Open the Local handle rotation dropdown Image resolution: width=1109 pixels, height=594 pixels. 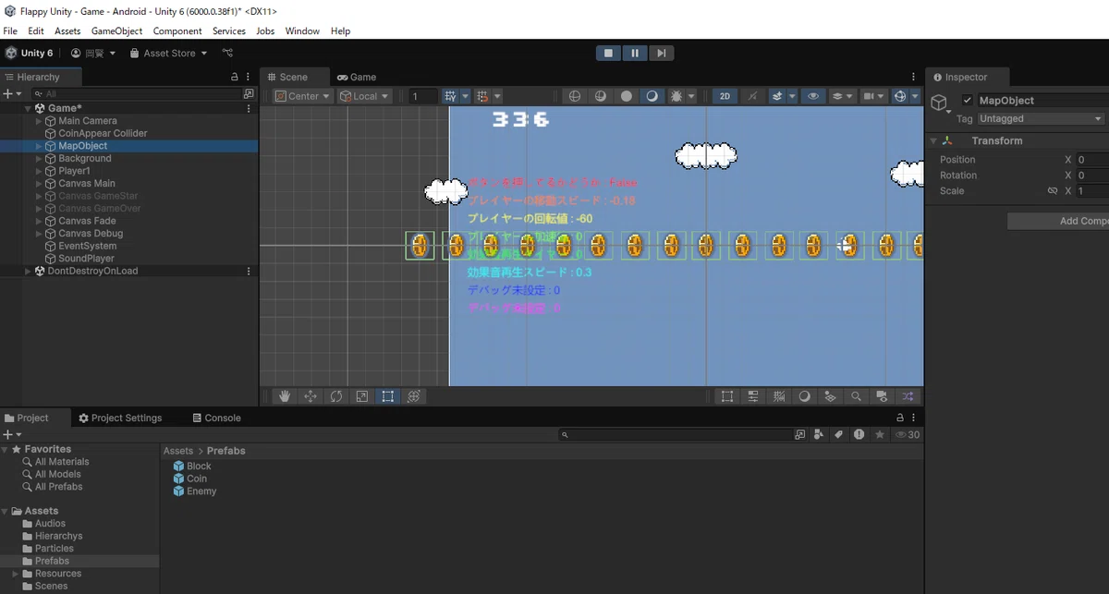[x=365, y=96]
